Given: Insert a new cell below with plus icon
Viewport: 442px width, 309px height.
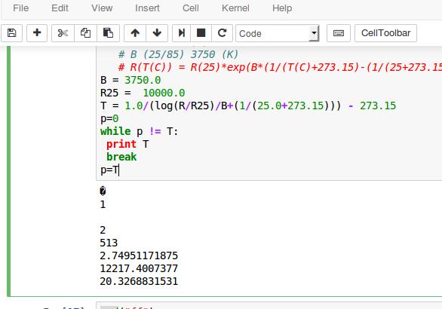Looking at the screenshot, I should 37,33.
